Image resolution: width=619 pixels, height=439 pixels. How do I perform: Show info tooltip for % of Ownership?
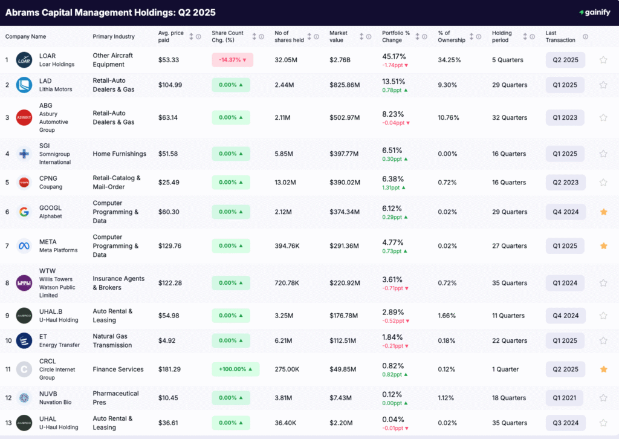click(x=479, y=37)
